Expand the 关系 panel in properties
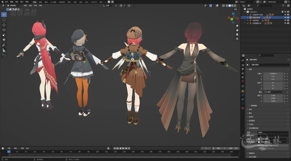Viewport: 291px width, 161px height. pyautogui.click(x=250, y=109)
